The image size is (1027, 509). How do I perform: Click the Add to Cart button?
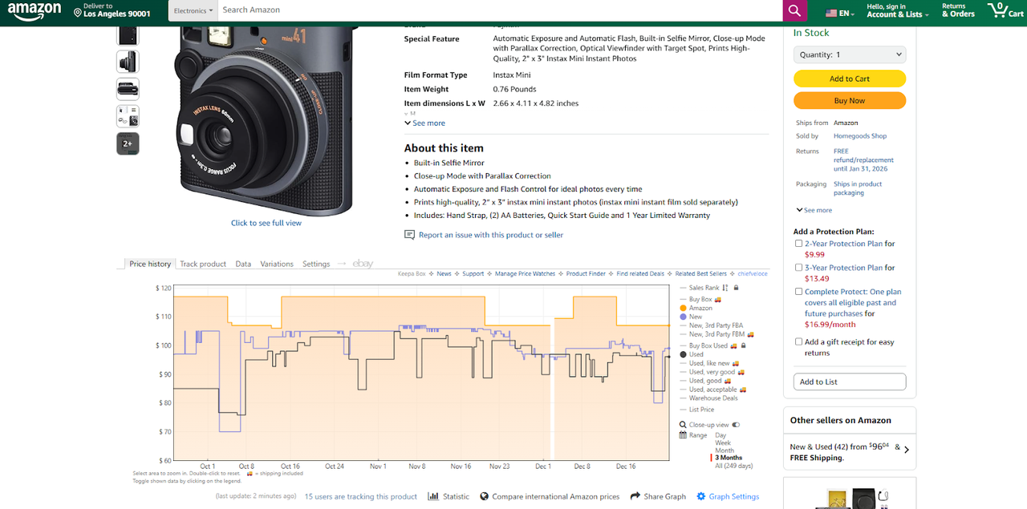[849, 79]
